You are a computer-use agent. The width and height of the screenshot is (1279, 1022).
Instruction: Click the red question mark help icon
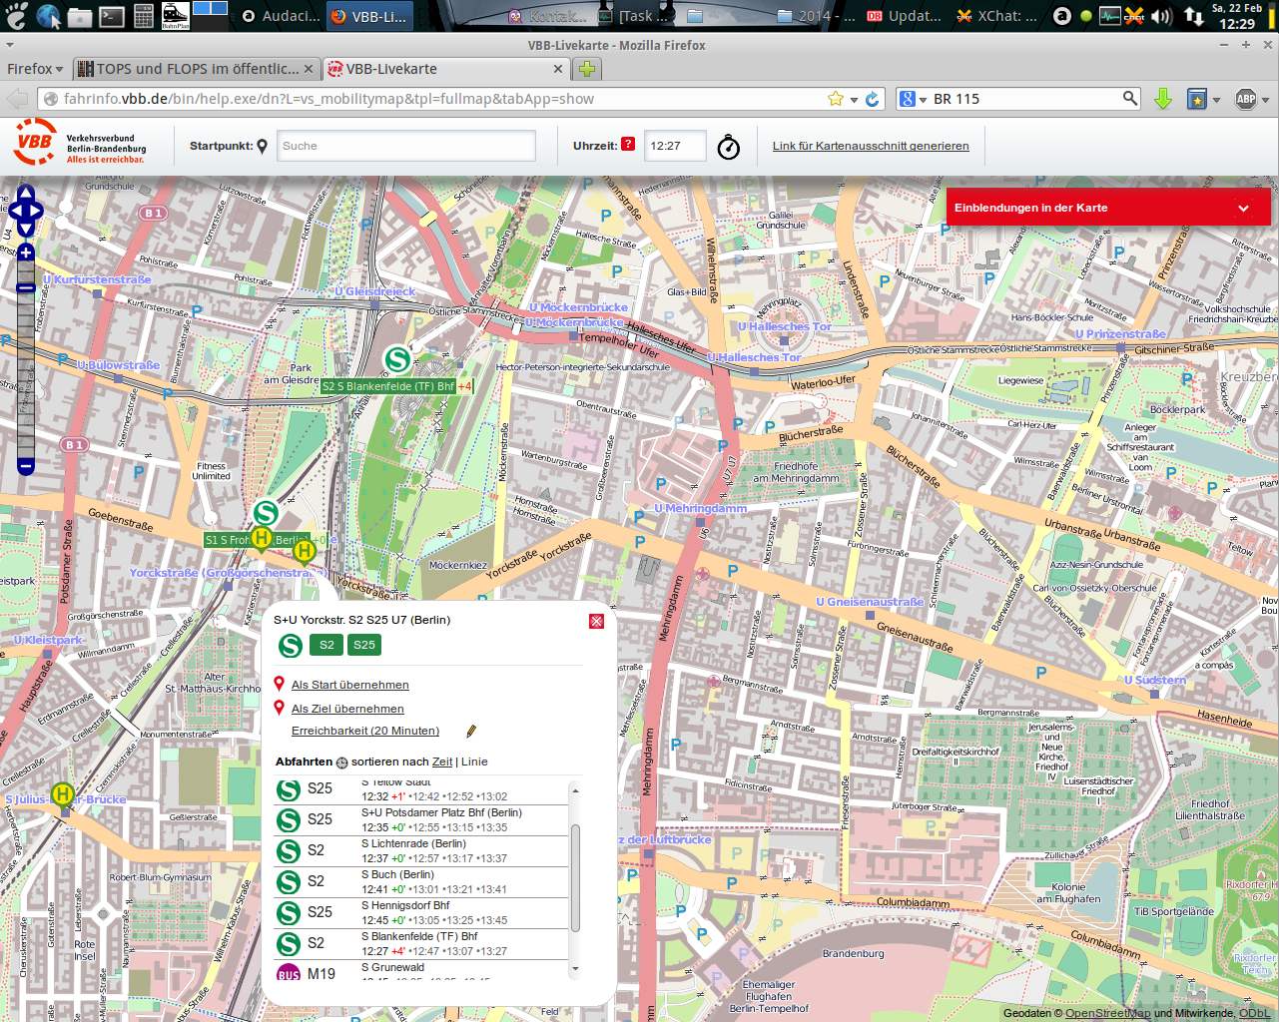pos(628,144)
